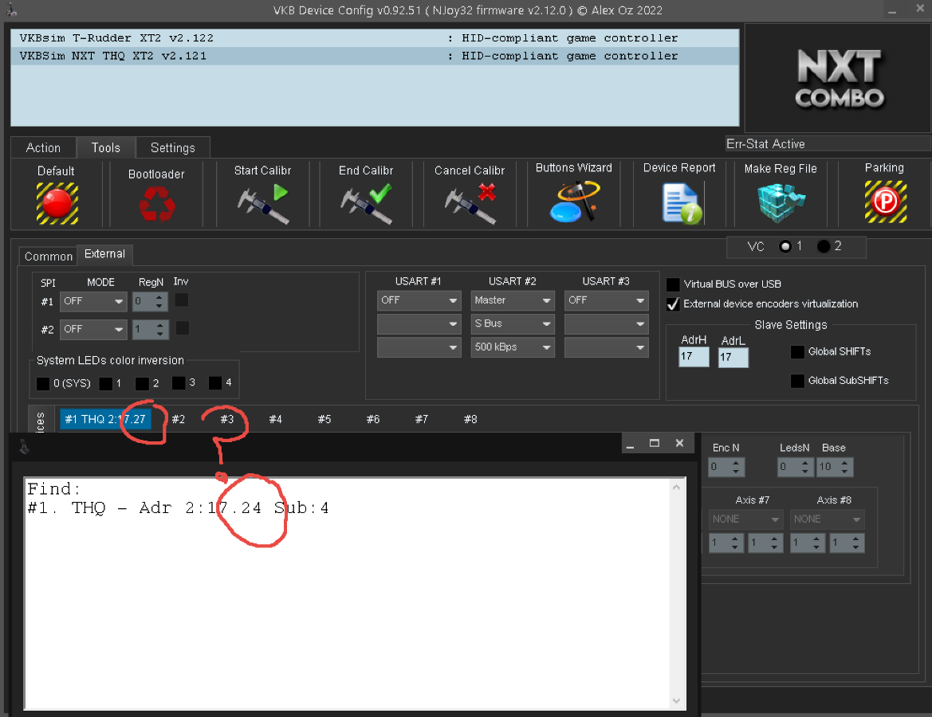Select device slot #6 tab
The height and width of the screenshot is (717, 932).
coord(373,419)
